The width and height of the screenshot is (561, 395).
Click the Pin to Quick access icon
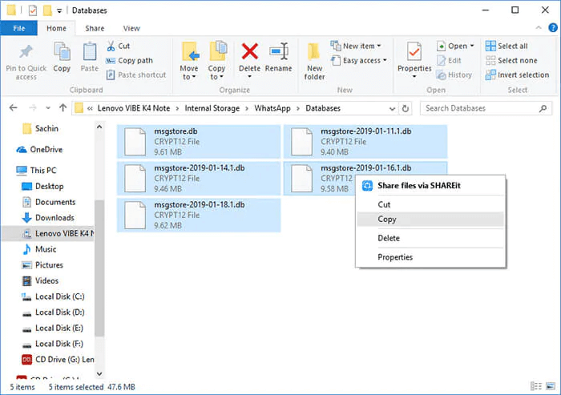tap(26, 52)
